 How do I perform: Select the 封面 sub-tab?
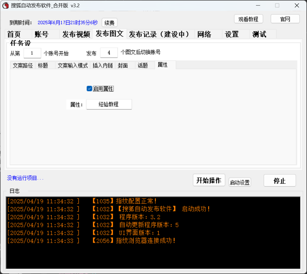125,65
